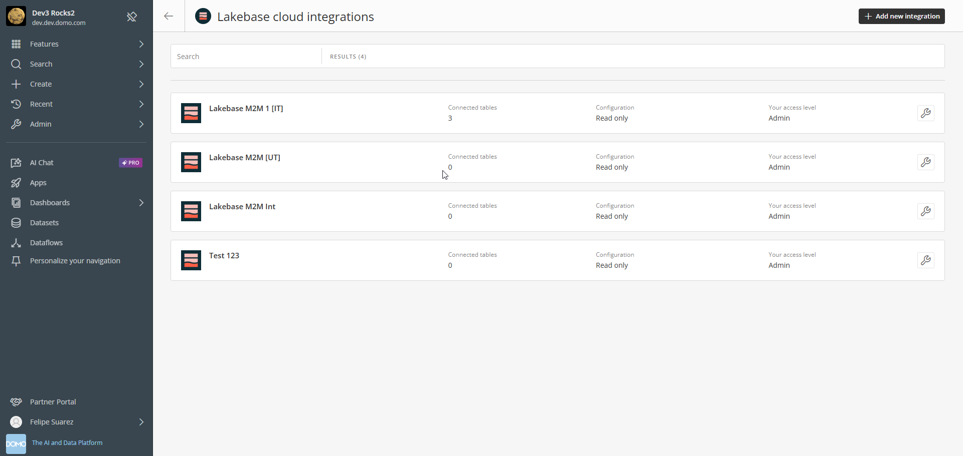Viewport: 963px width, 456px height.
Task: Open the Lakebase M2M [UT] integration
Action: tap(245, 158)
